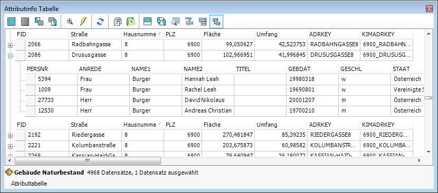Expand the Kolumbanstraße row 2221
This screenshot has height=193, width=438.
(x=11, y=146)
